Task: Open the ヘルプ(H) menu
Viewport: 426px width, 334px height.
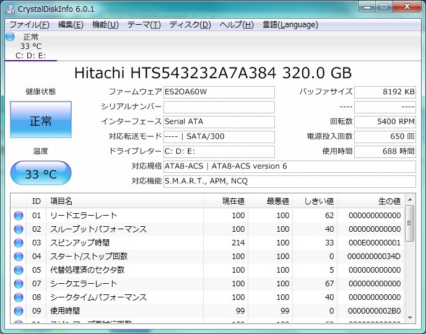Action: tap(237, 25)
